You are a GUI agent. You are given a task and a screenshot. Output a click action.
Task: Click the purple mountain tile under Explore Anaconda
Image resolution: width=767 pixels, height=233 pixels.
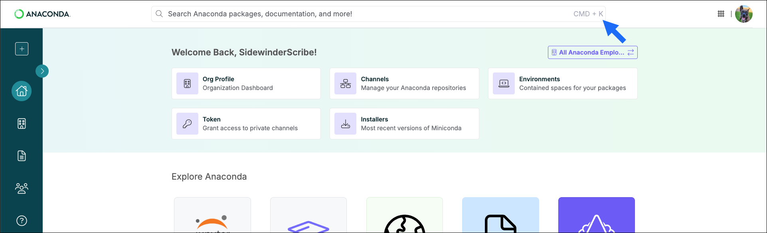tap(596, 215)
